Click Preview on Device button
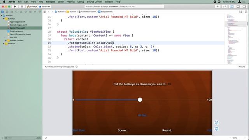The width and height of the screenshot is (249, 140). [216, 129]
